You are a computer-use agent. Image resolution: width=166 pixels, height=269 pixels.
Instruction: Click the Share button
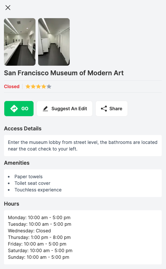111,109
